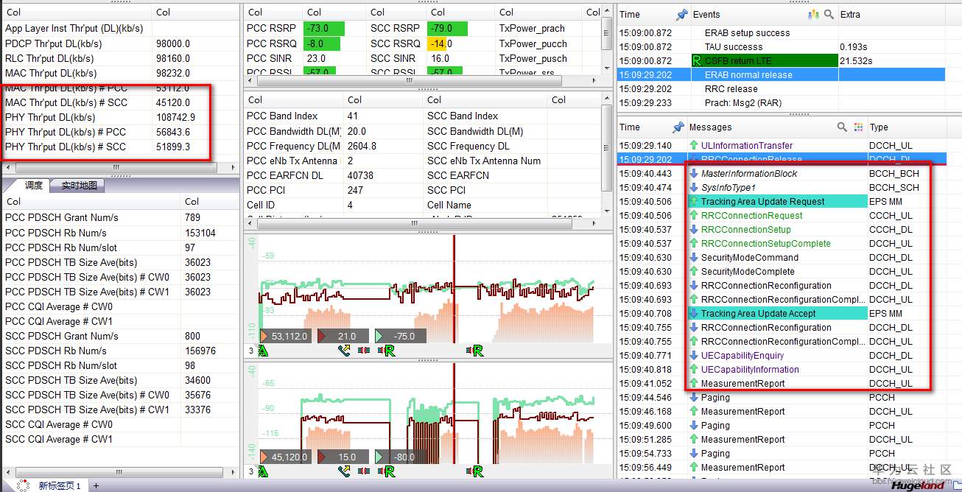
Task: Open the Messages panel color grid icon
Action: click(858, 127)
